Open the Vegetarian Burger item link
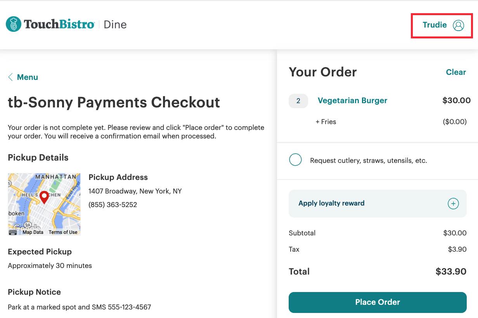478x318 pixels. [x=352, y=100]
